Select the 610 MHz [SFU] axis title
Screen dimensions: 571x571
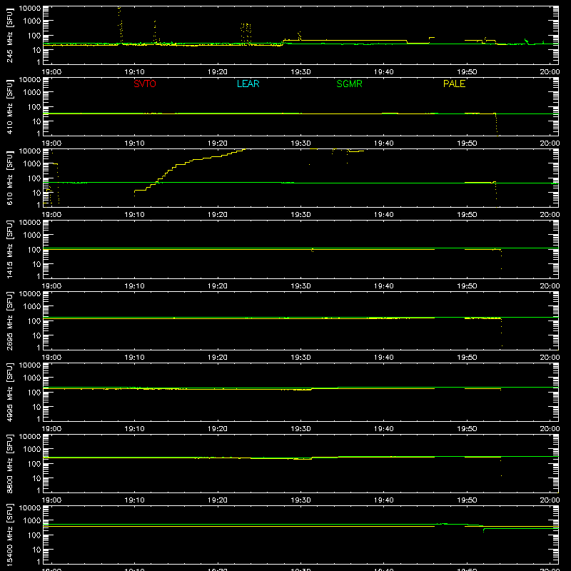click(10, 178)
